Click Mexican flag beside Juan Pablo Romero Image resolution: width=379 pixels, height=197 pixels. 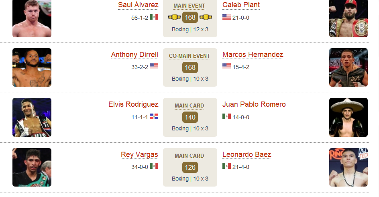[226, 116]
